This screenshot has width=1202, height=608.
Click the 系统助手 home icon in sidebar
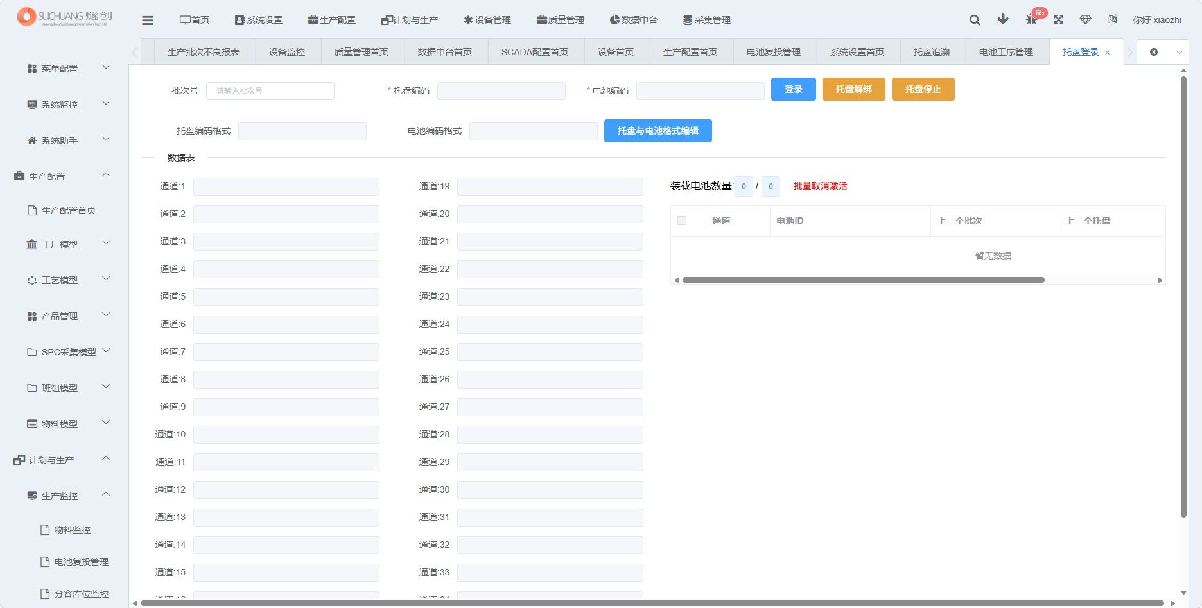(x=32, y=140)
